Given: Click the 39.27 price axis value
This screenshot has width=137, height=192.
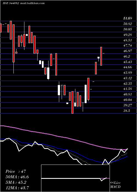Looking at the screenshot, I should click(128, 105).
